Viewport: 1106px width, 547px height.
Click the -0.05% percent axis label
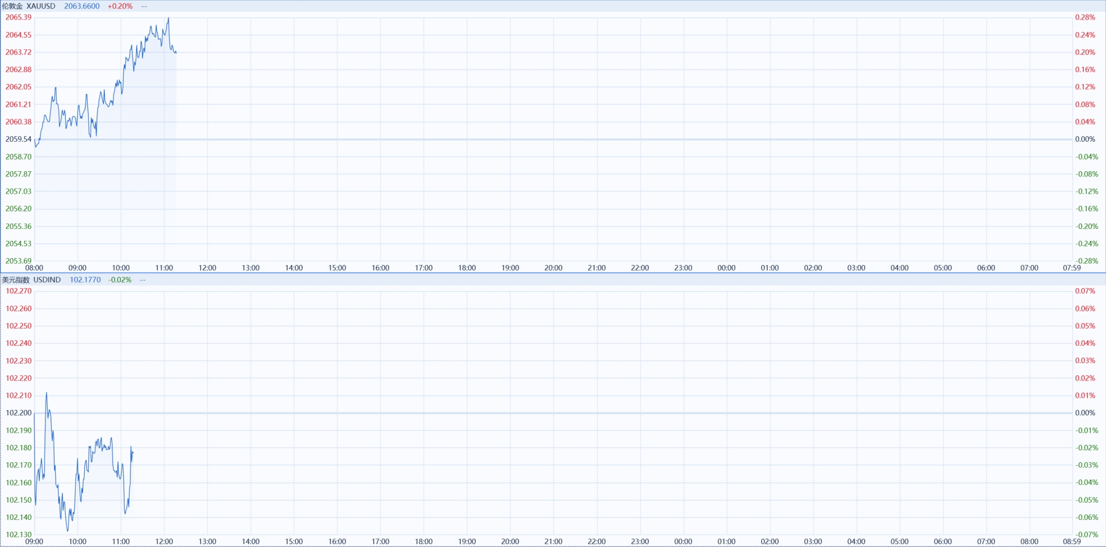point(1086,500)
